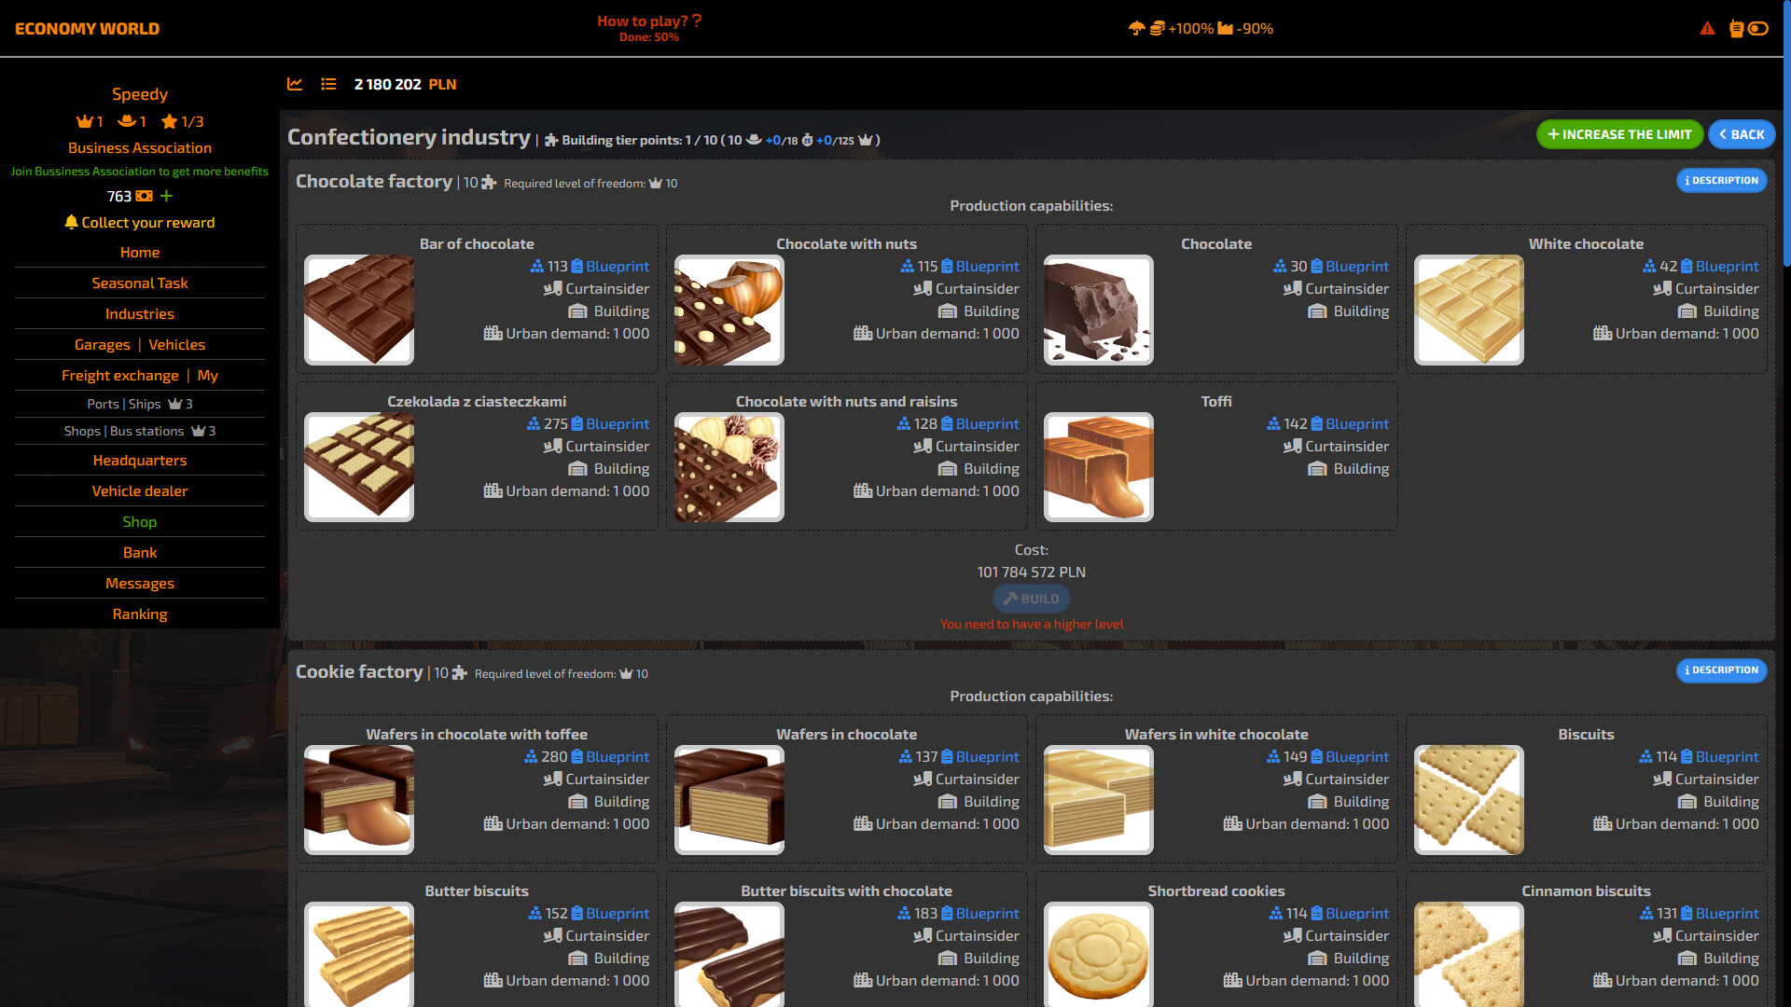Click the umbrella weather icon in top bar

point(1134,29)
